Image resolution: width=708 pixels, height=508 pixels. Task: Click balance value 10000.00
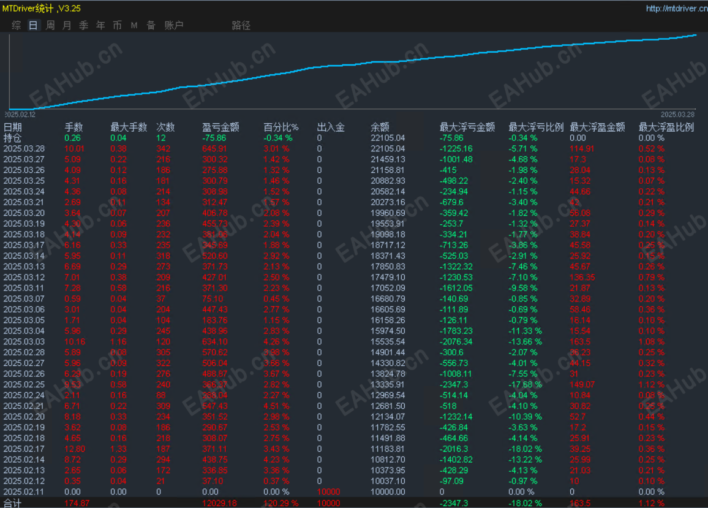(388, 491)
